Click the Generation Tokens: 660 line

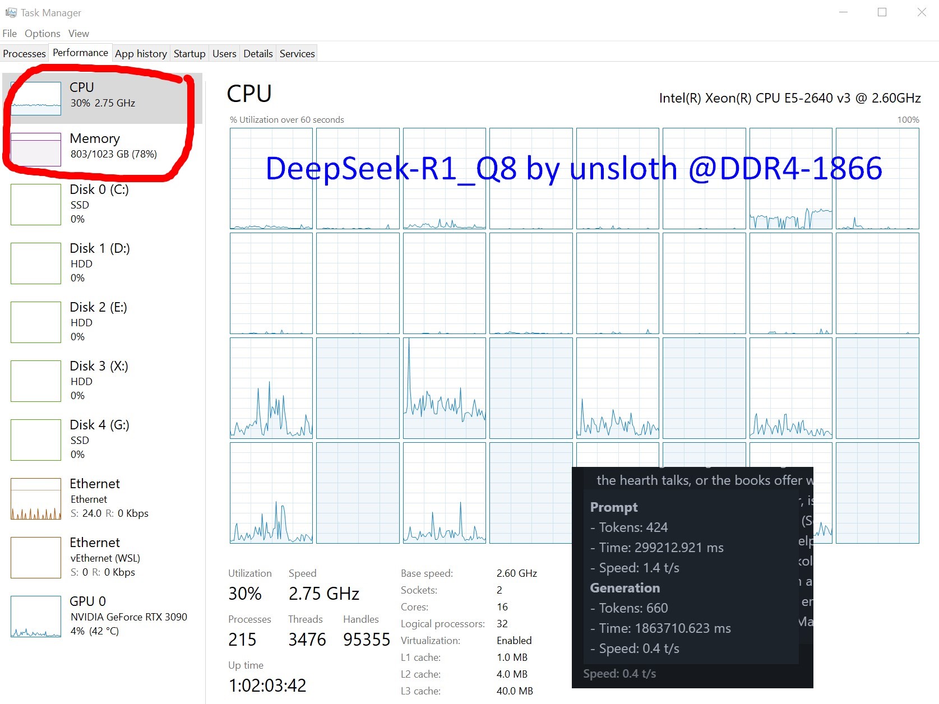point(629,608)
